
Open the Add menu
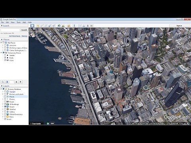click(24, 22)
